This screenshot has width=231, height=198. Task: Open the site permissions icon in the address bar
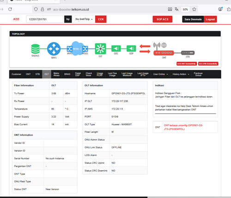pyautogui.click(x=49, y=9)
